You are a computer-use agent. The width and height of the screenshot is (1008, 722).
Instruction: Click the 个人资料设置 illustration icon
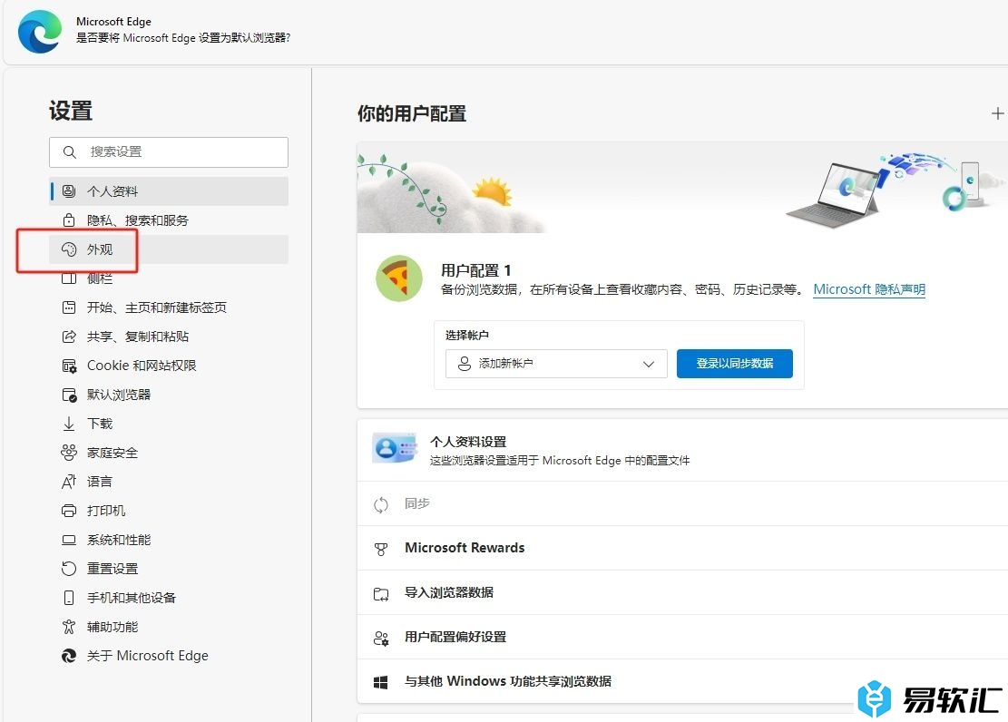(x=394, y=448)
